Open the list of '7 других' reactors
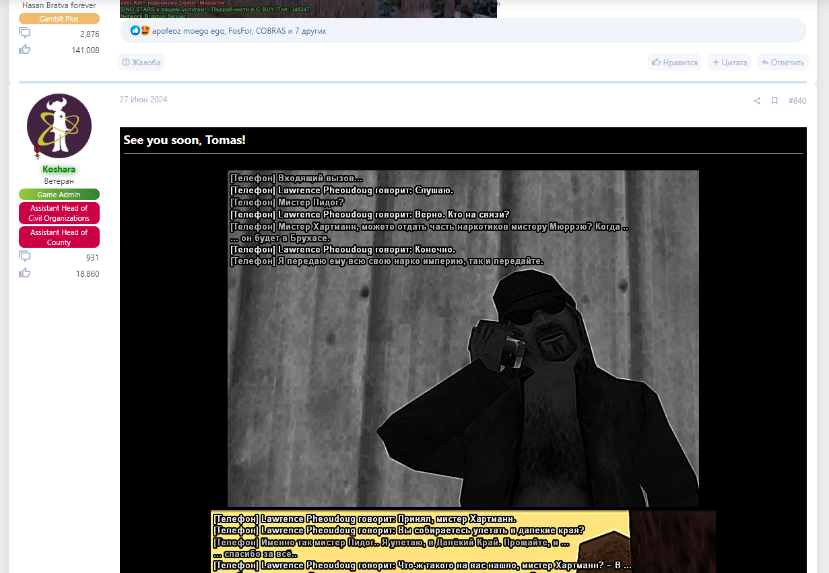This screenshot has width=829, height=573. 310,31
